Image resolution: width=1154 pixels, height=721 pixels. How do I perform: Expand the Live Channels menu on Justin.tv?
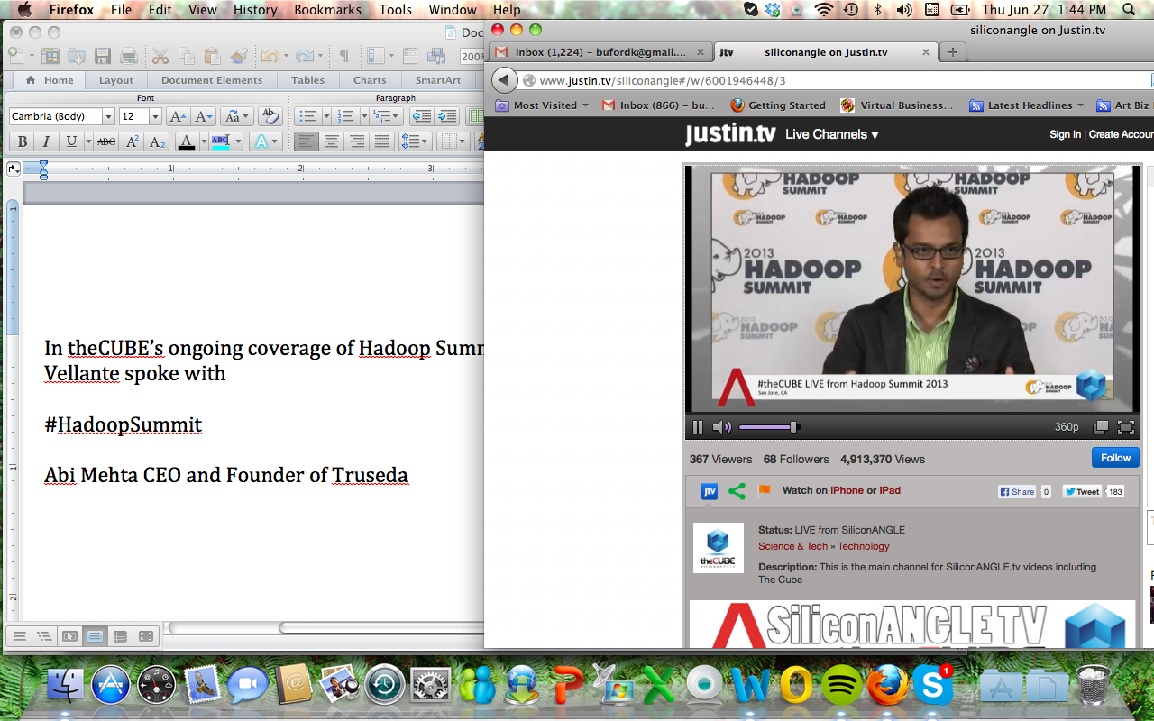tap(831, 134)
